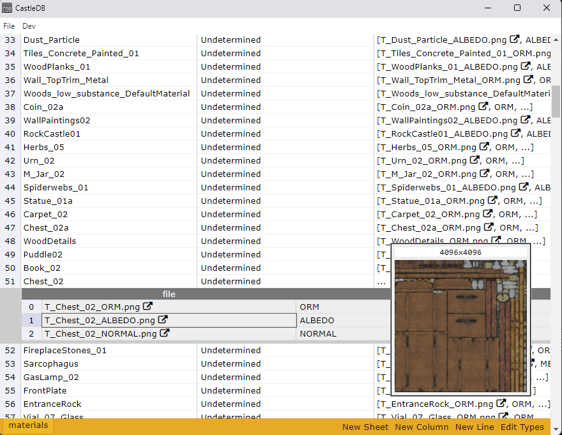This screenshot has width=562, height=435.
Task: Expand the Coin_02a file list
Action: coord(462,107)
